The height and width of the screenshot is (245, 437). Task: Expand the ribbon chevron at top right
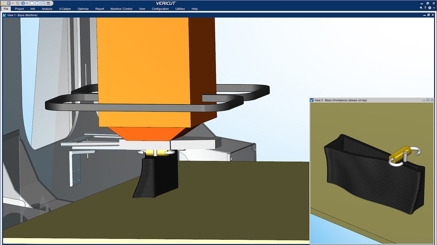tap(434, 8)
